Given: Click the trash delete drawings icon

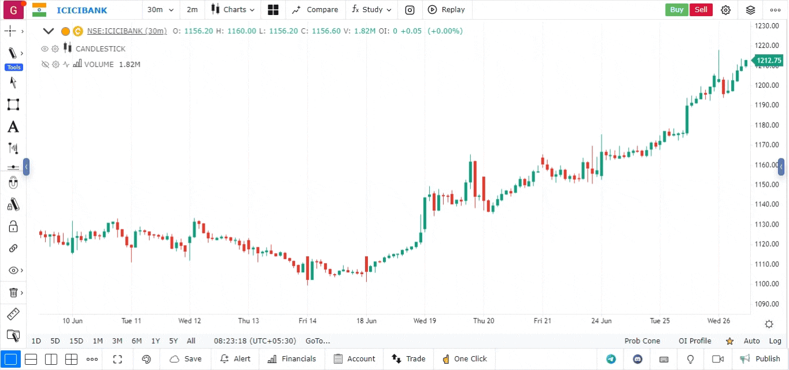Looking at the screenshot, I should point(13,293).
